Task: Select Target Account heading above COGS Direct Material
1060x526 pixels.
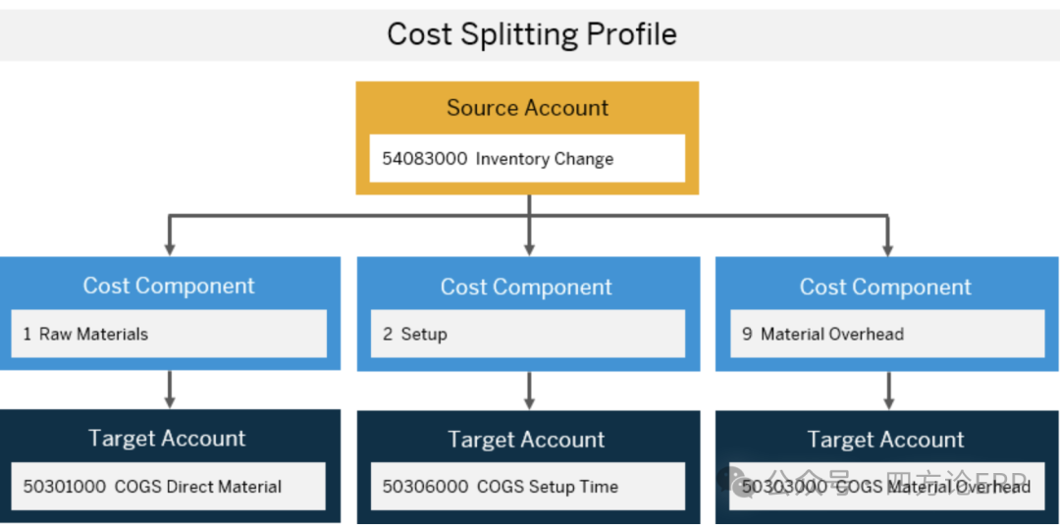Action: click(x=167, y=438)
